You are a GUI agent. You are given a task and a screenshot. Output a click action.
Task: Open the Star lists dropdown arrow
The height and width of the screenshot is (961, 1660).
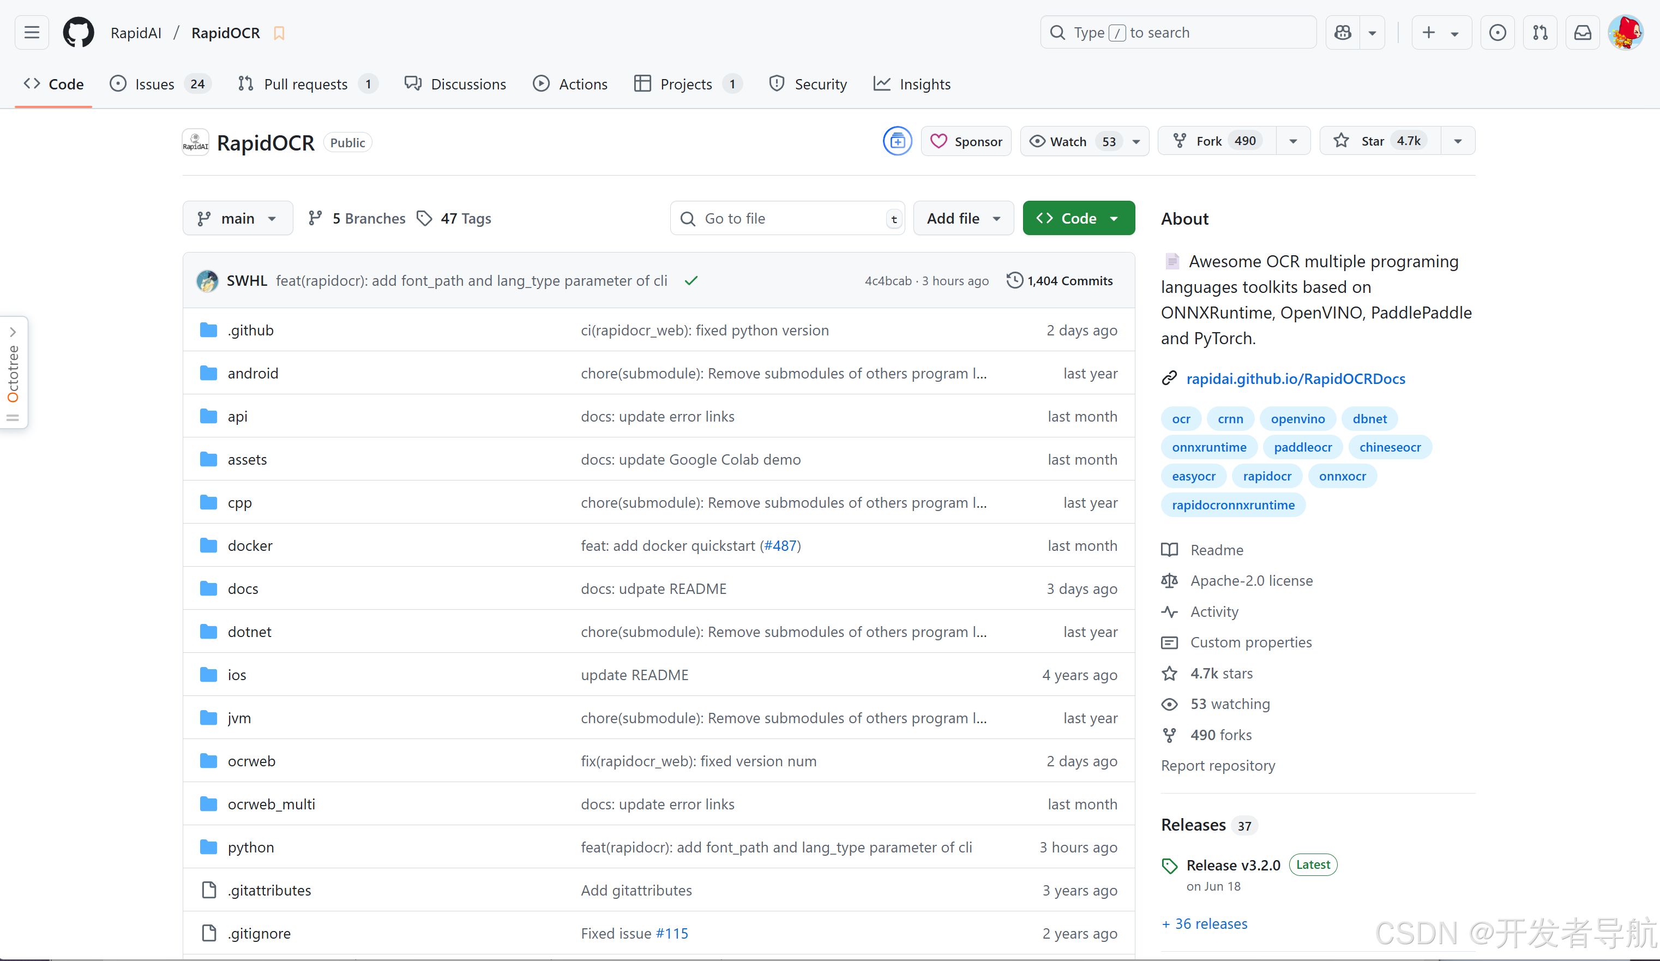(x=1458, y=141)
